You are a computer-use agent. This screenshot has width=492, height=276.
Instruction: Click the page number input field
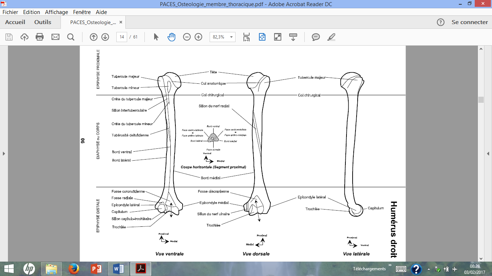[x=122, y=37]
